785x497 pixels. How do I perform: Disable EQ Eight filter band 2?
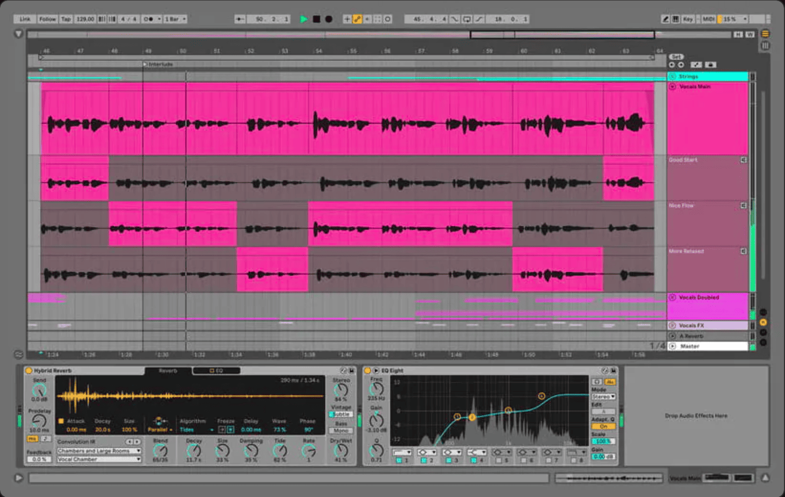(x=424, y=461)
